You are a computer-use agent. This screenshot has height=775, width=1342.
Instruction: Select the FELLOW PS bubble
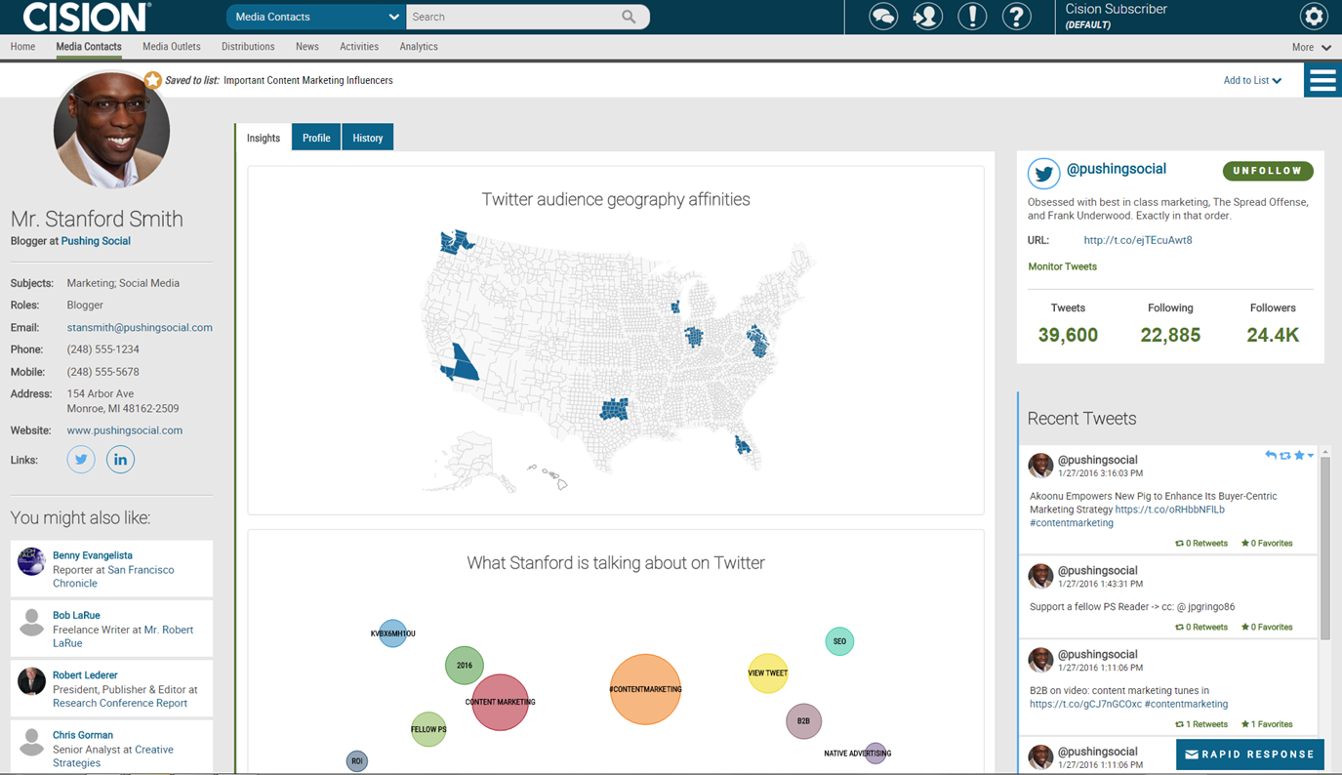(428, 729)
